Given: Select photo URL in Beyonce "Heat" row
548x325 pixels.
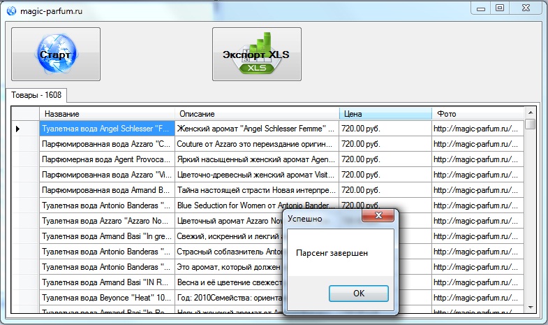Looking at the screenshot, I should coord(477,298).
